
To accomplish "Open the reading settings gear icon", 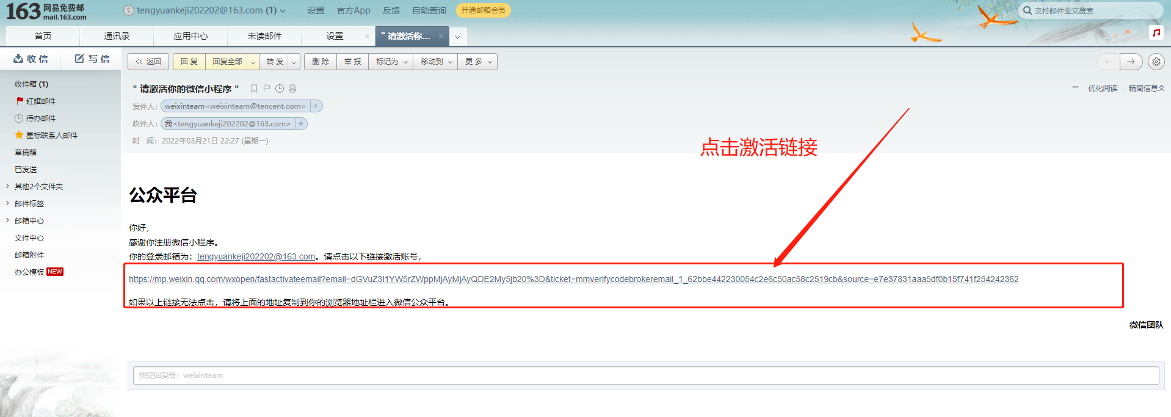I will [x=1156, y=62].
